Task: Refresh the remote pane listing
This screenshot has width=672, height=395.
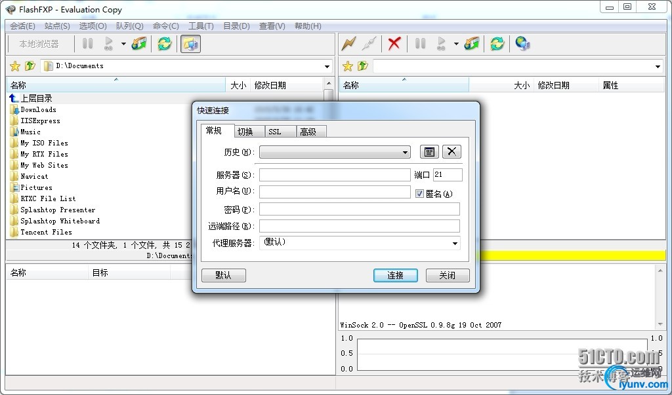Action: (x=497, y=44)
